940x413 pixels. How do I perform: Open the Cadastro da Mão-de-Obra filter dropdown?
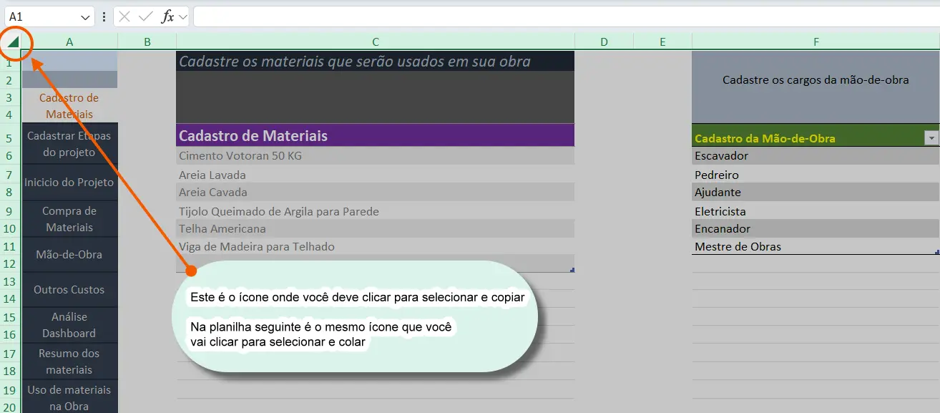(x=931, y=138)
